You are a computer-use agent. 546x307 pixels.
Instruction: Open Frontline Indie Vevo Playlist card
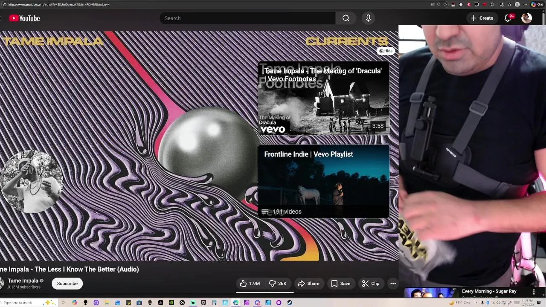324,181
